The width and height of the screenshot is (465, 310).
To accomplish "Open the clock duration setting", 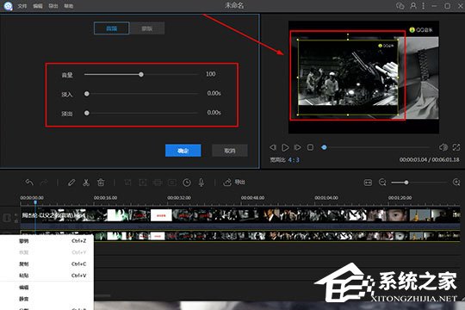I will (187, 183).
